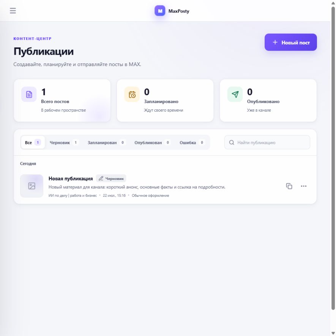This screenshot has width=336, height=336.
Task: Switch to the Ошибка filter tab
Action: click(192, 142)
